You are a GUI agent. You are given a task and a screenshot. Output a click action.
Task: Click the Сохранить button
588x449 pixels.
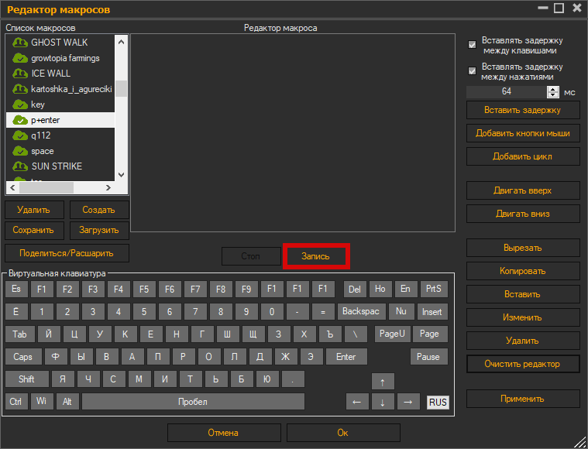(x=34, y=230)
